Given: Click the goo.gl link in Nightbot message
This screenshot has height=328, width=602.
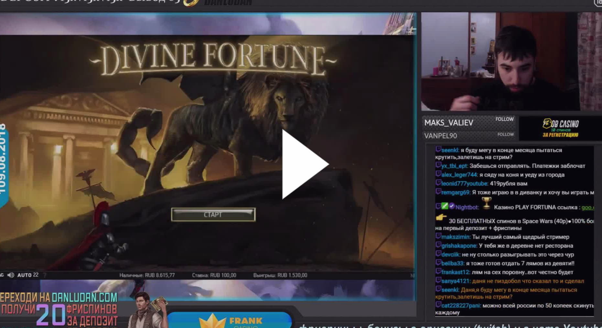Looking at the screenshot, I should click(588, 207).
